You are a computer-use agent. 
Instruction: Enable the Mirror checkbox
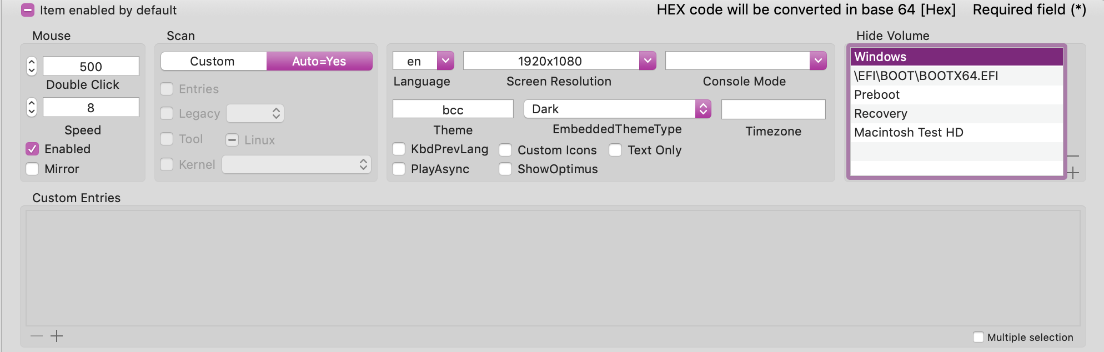pos(32,169)
